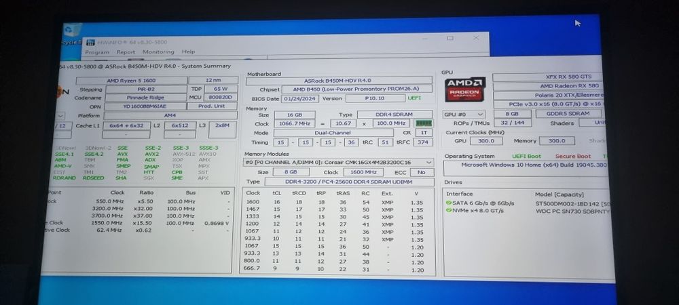
Task: Click the PCIe v3.0 x16 interface field
Action: pyautogui.click(x=549, y=104)
